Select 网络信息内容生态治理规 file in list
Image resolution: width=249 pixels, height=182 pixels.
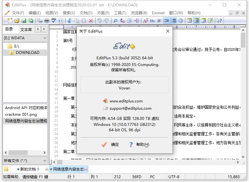pos(26,121)
